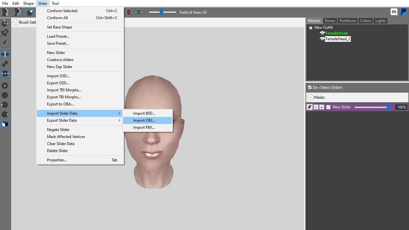Select the center-dot vertex tool icon
The image size is (409, 230).
tap(5, 86)
